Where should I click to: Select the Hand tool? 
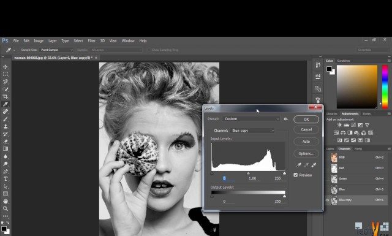point(6,201)
